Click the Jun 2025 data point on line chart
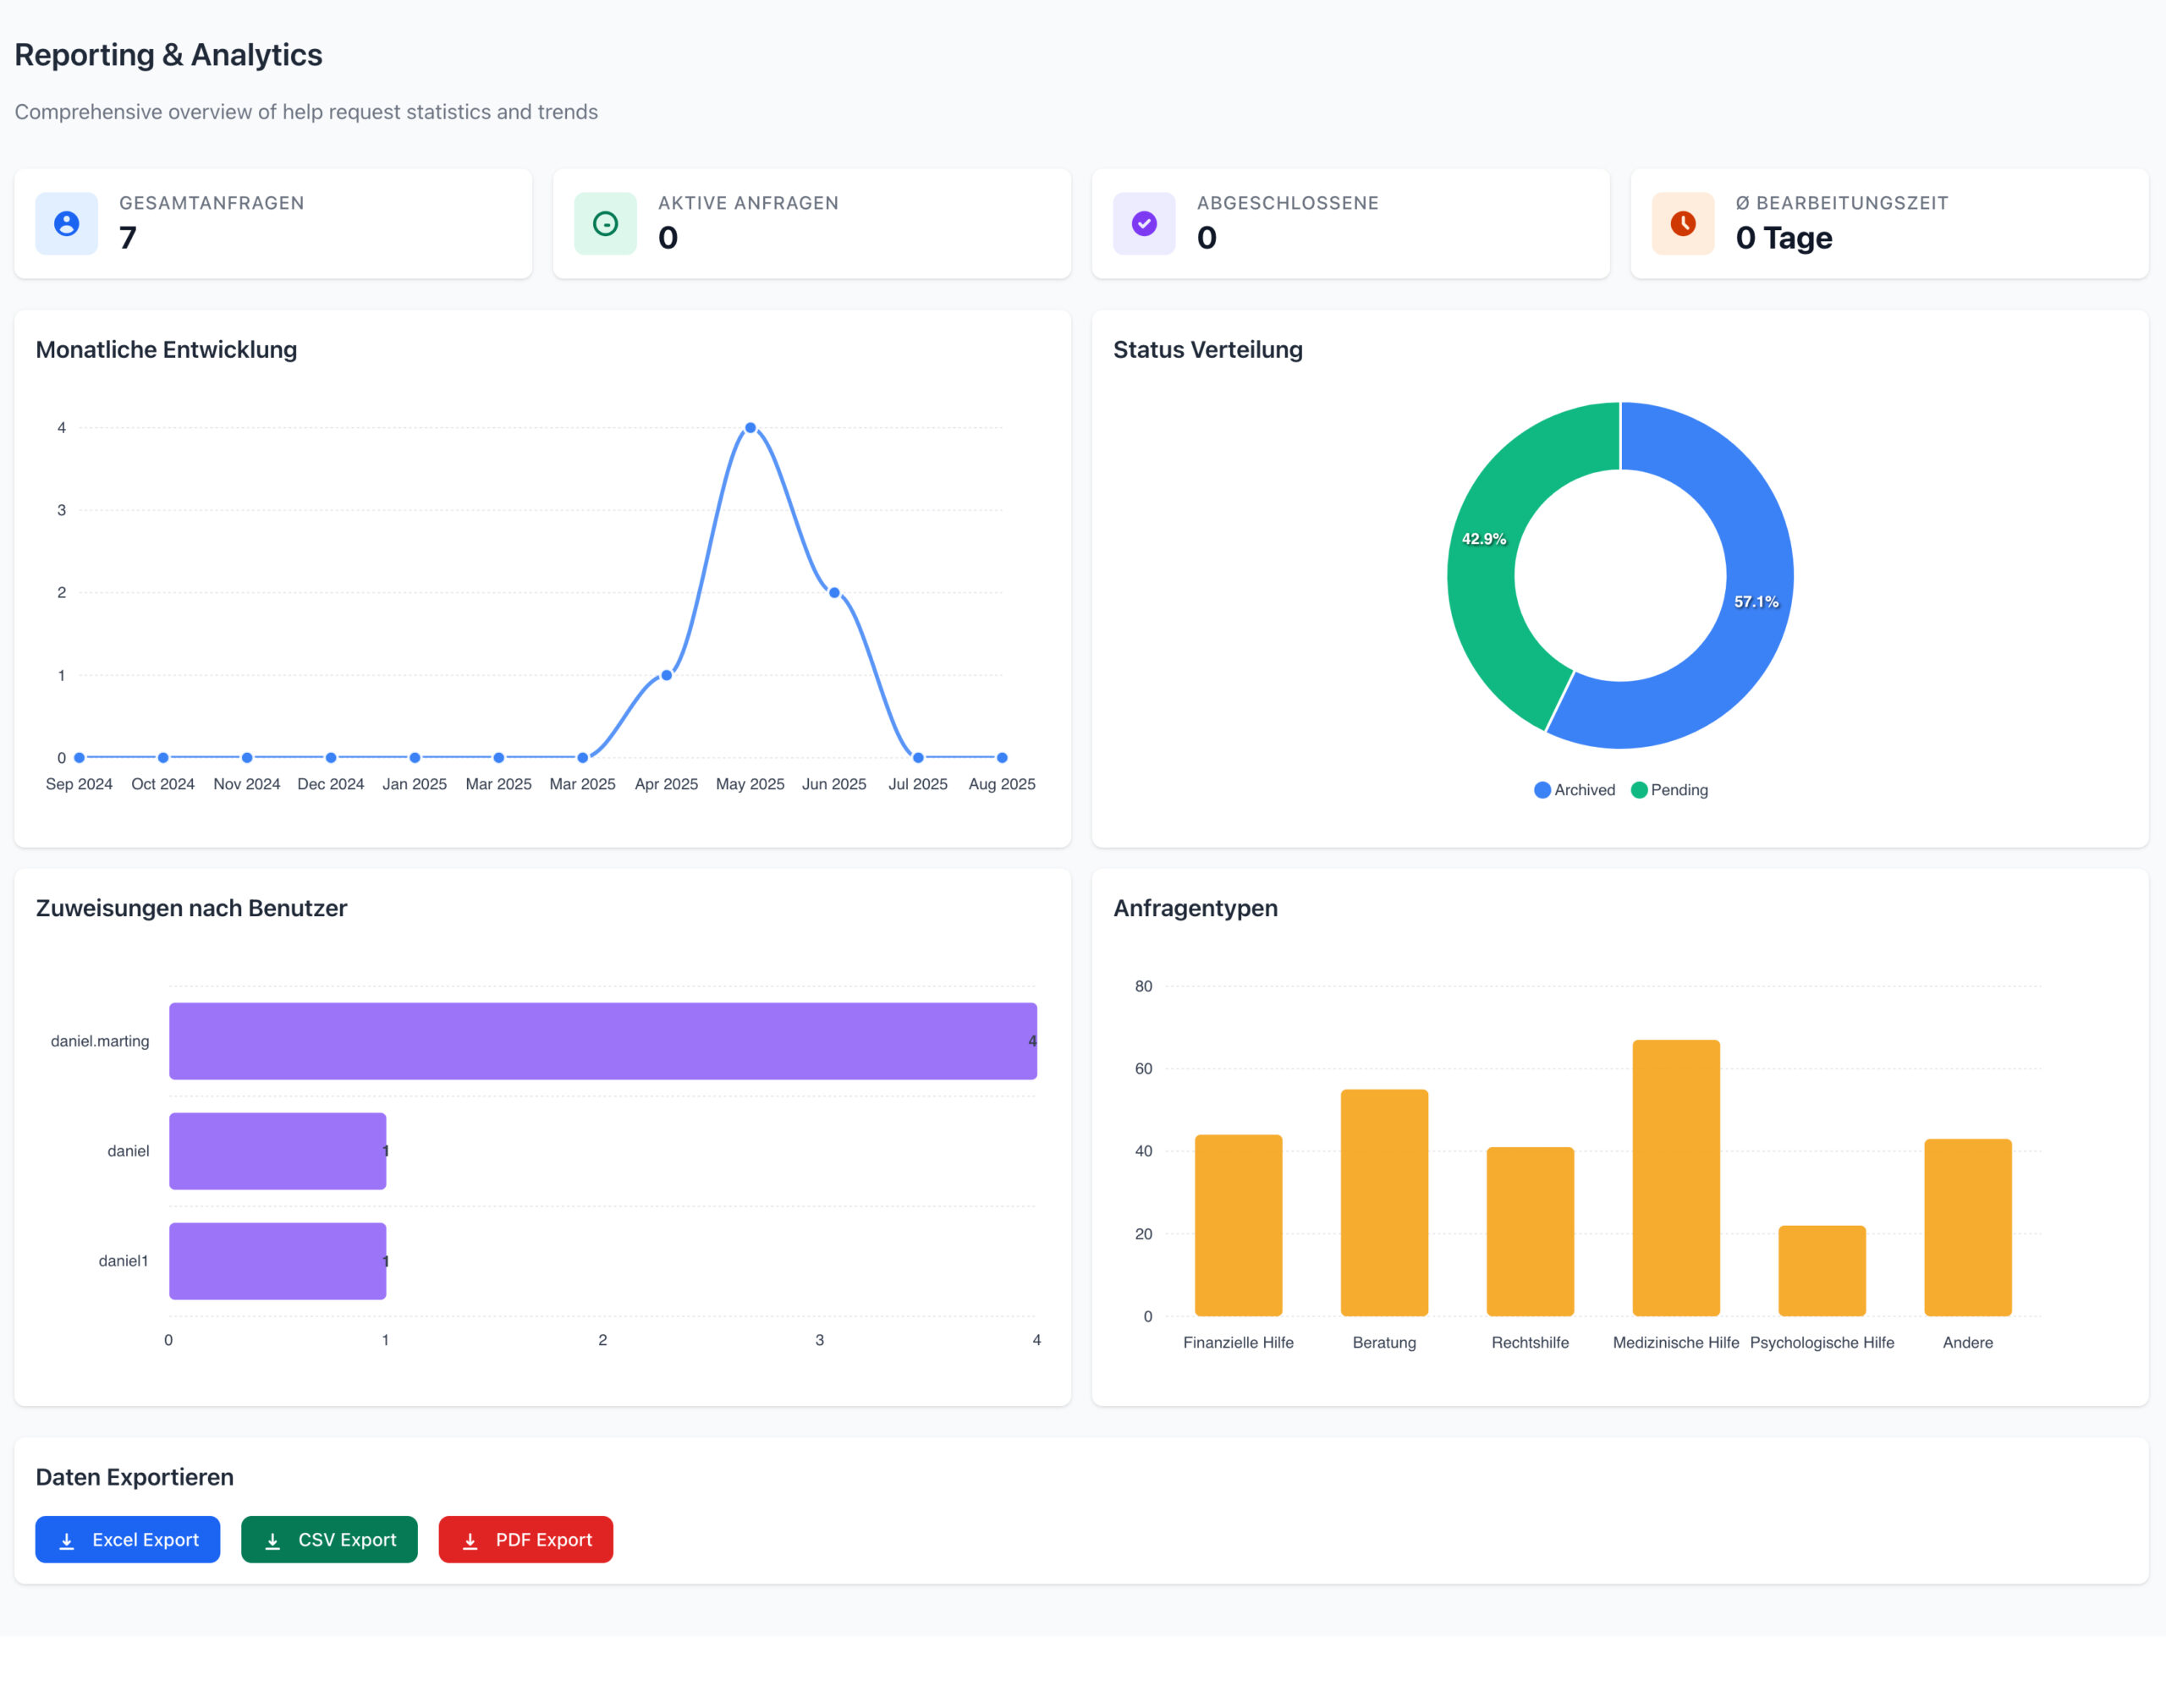 (834, 592)
